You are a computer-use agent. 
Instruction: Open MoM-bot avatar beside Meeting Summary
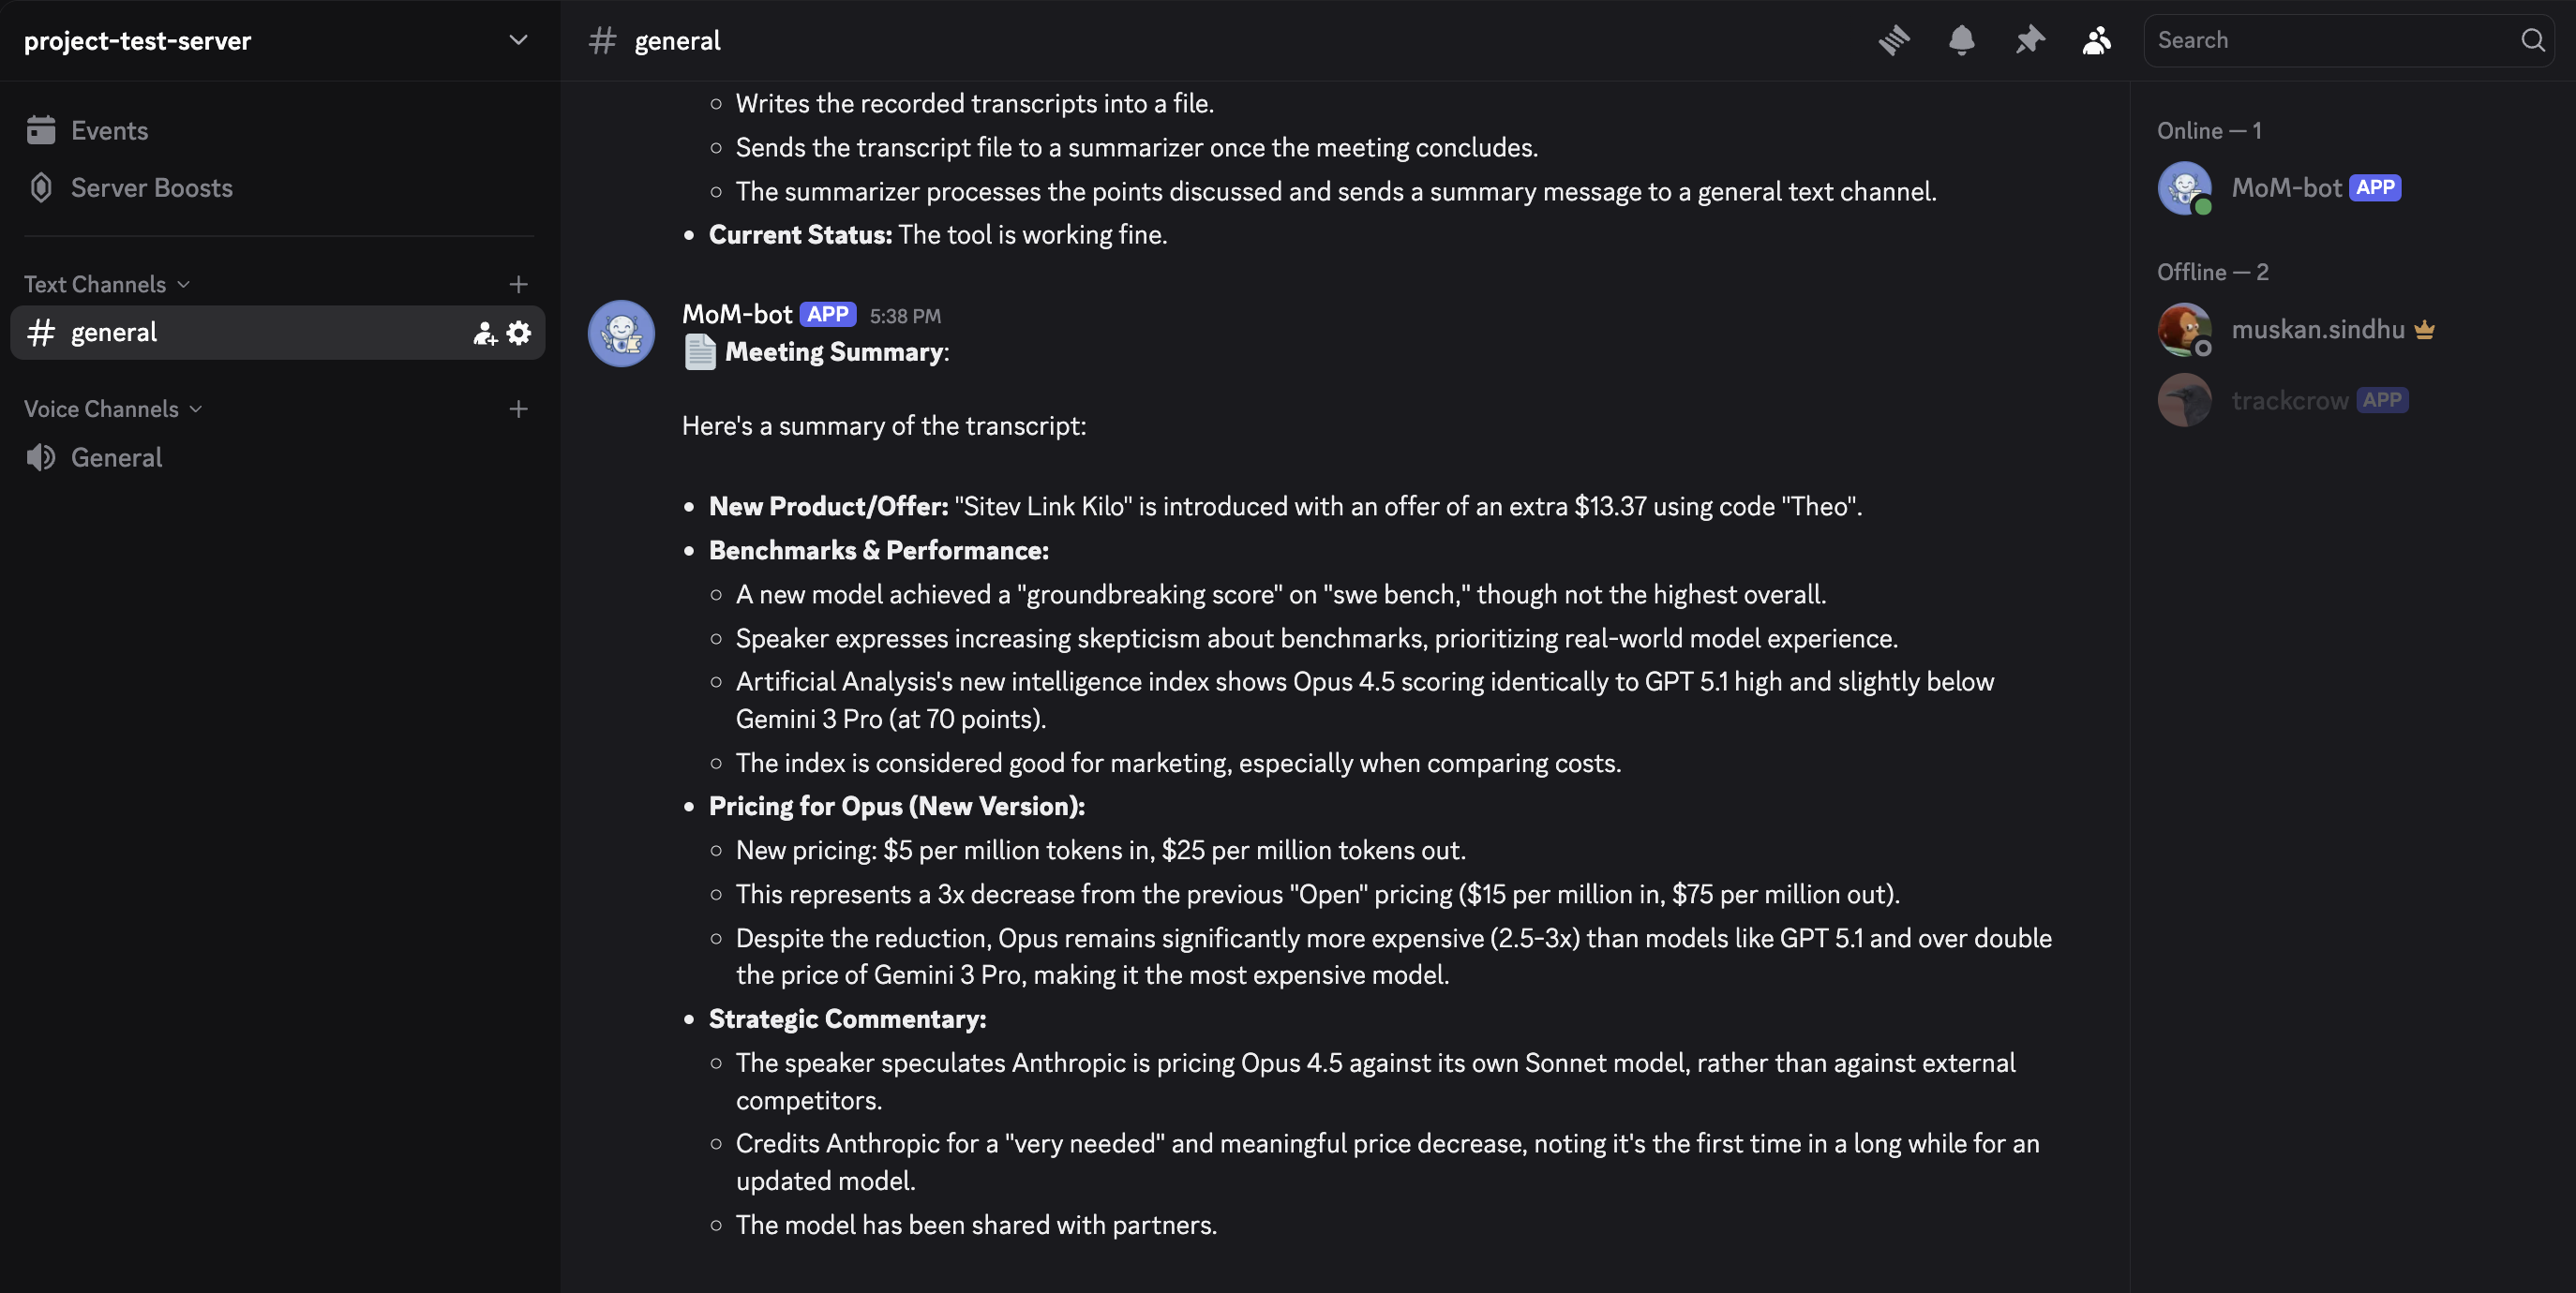click(621, 334)
